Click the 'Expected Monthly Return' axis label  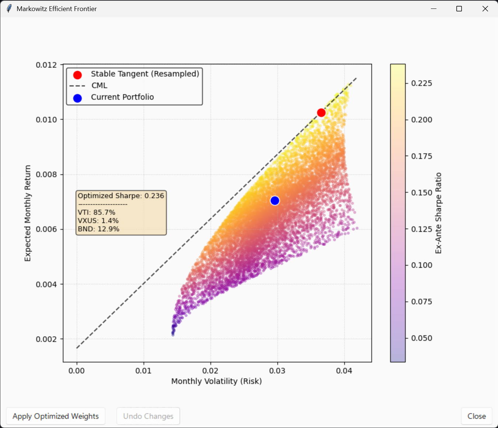coord(28,213)
